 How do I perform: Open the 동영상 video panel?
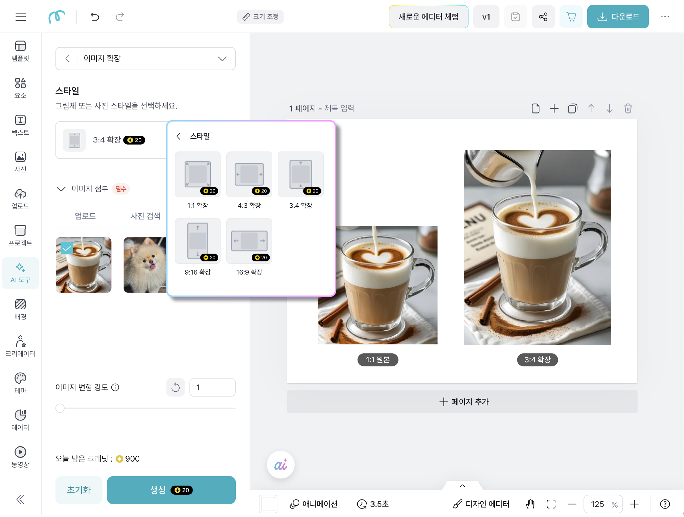click(x=20, y=457)
